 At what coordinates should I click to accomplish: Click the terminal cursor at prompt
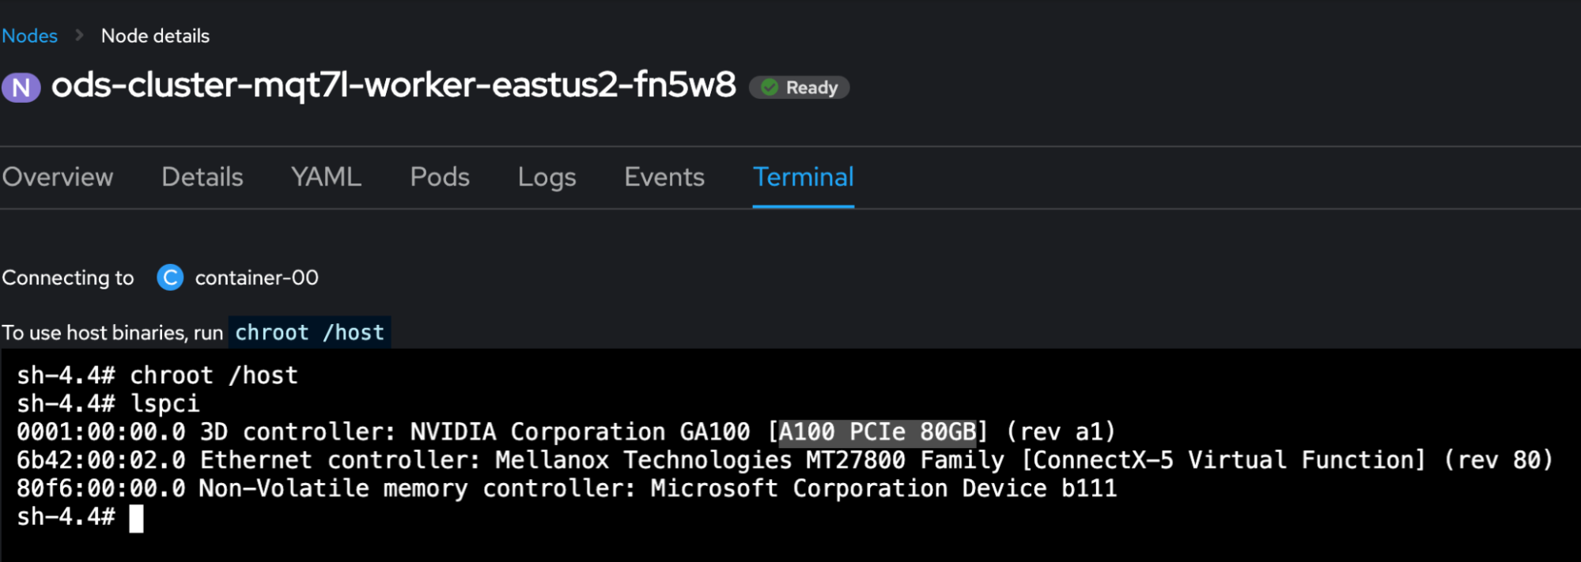click(137, 519)
